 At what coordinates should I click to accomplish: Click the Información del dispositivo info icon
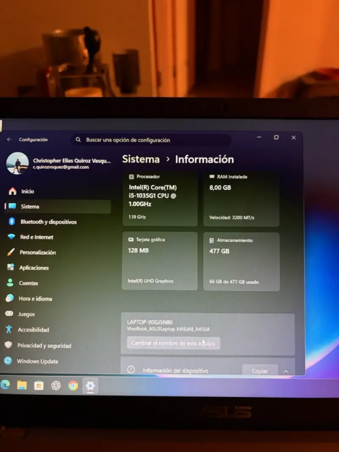click(x=131, y=369)
